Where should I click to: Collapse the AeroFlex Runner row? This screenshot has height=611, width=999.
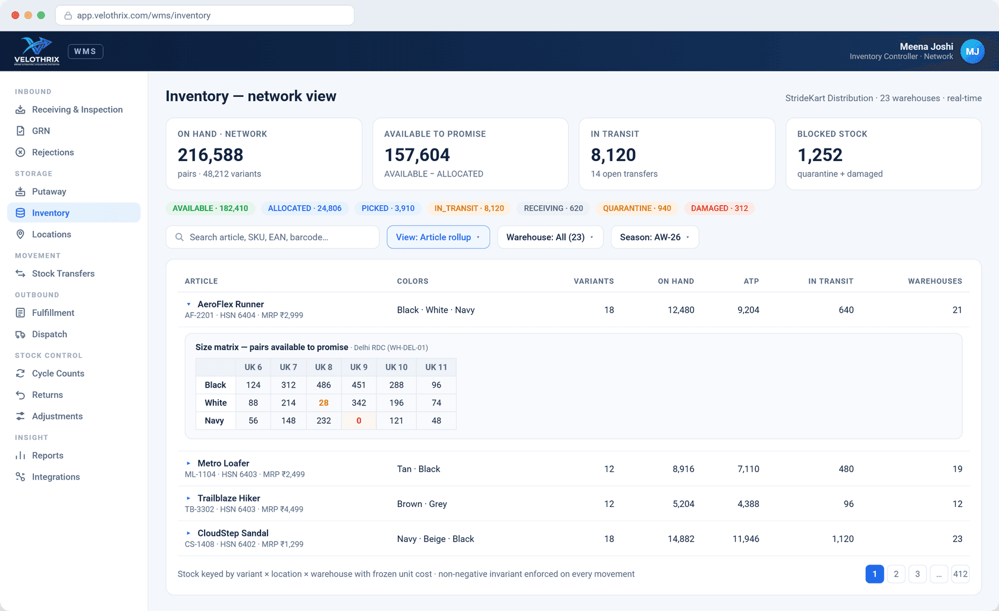pyautogui.click(x=189, y=304)
